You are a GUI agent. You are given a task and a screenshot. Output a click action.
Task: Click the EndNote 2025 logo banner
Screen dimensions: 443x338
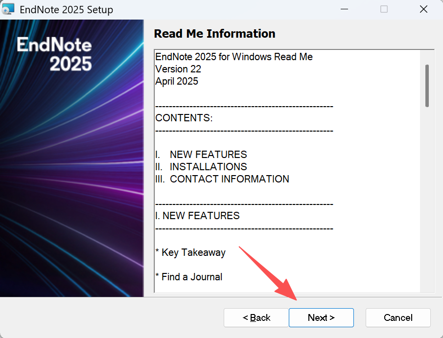54,54
